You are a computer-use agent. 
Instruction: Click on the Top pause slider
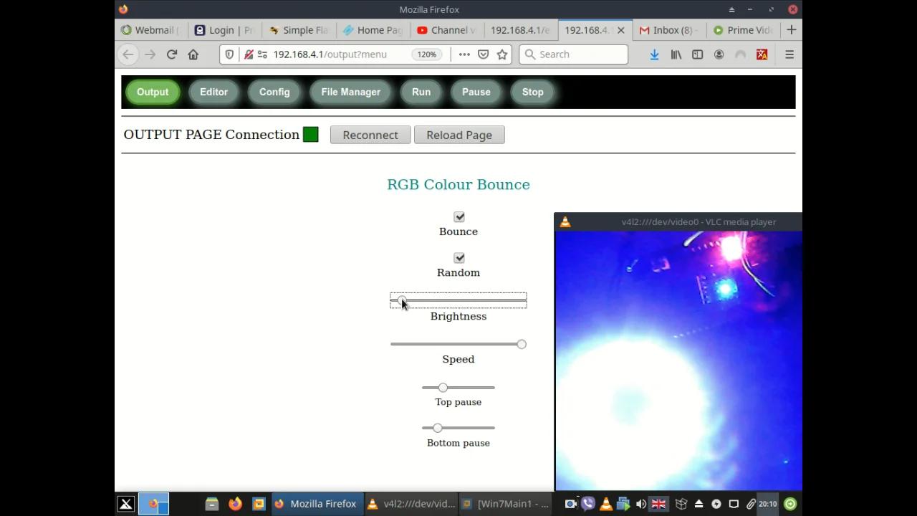coord(458,388)
